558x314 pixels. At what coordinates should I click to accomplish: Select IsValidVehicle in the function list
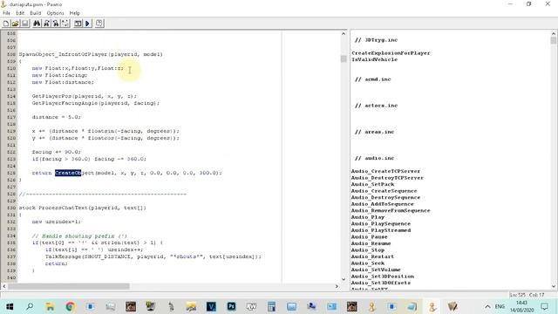tap(374, 60)
